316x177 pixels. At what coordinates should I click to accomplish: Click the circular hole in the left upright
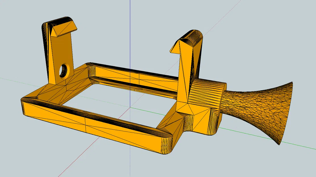coord(64,70)
